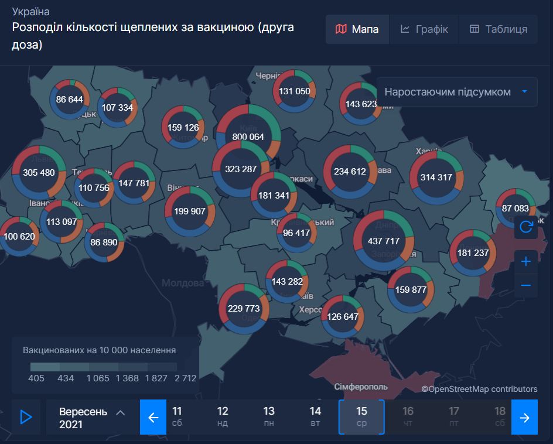This screenshot has width=553, height=444.
Task: Open the Таблиця view
Action: 499,29
